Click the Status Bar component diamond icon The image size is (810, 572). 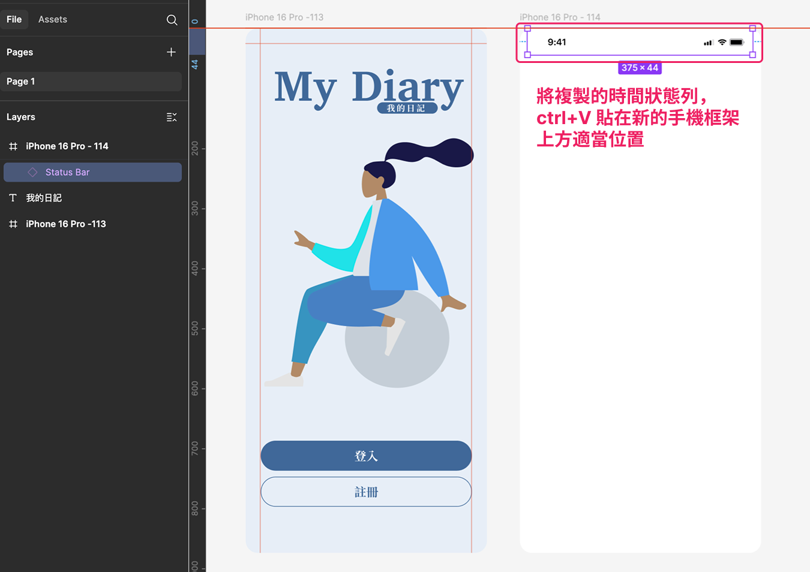tap(32, 172)
